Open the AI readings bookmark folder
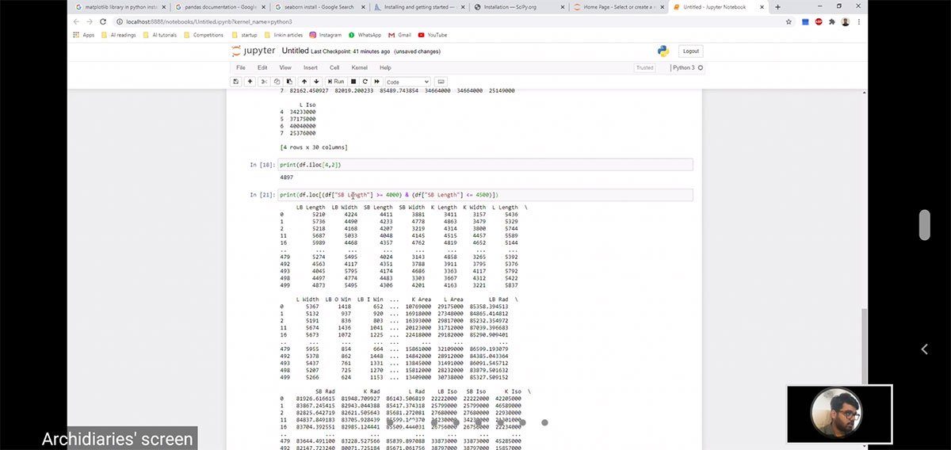Viewport: 951px width, 450px height. [118, 35]
